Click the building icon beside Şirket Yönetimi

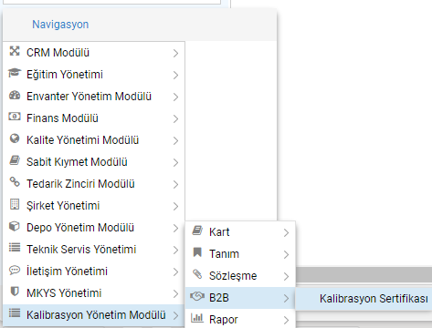point(15,204)
